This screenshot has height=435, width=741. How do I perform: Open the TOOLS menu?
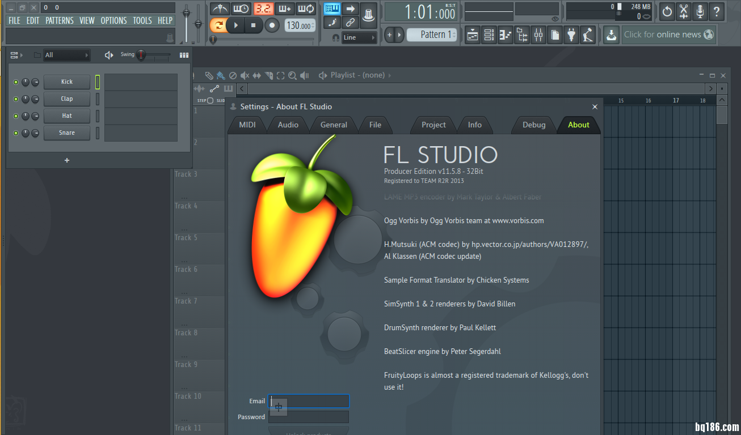click(x=142, y=20)
